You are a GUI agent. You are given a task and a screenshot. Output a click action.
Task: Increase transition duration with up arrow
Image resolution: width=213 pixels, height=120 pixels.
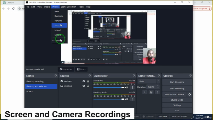[x=158, y=86]
